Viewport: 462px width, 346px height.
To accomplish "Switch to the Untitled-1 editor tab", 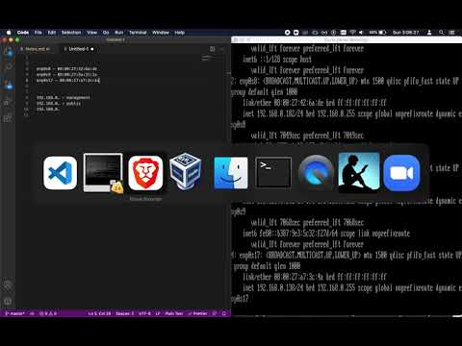I will click(79, 49).
